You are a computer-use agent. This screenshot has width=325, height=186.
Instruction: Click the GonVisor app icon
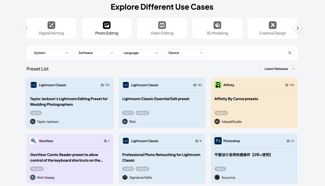tap(33, 141)
